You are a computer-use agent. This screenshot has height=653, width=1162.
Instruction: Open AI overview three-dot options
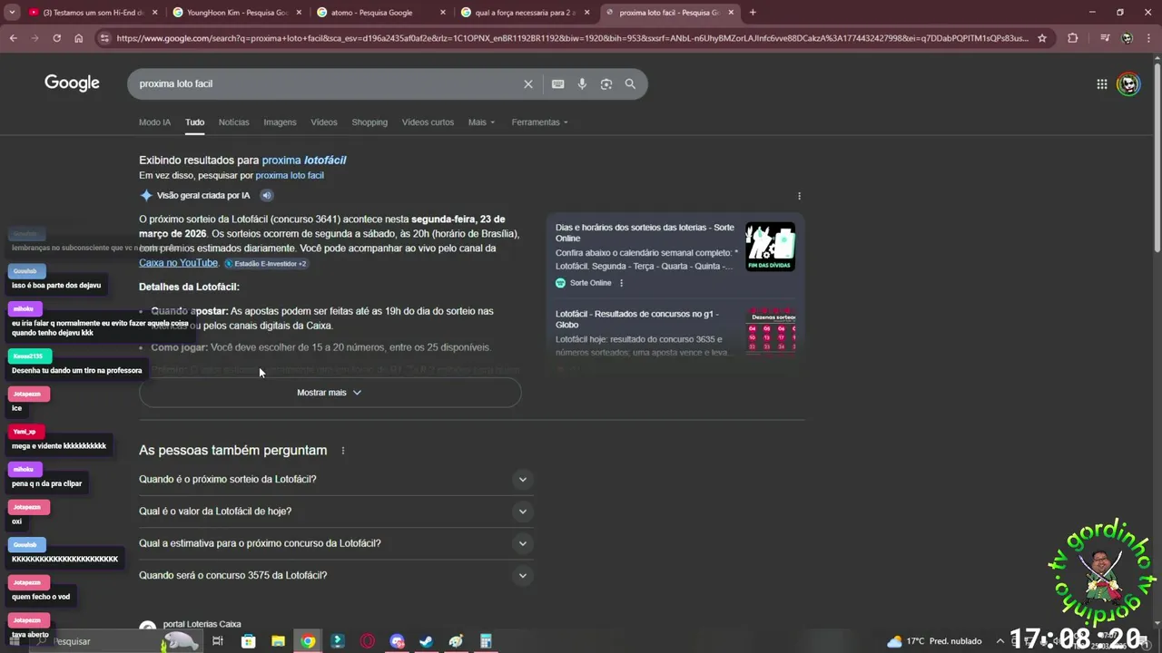click(x=799, y=196)
